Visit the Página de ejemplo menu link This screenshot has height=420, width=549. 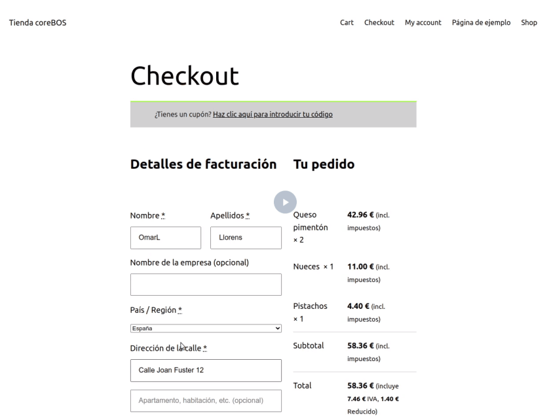[x=481, y=23]
